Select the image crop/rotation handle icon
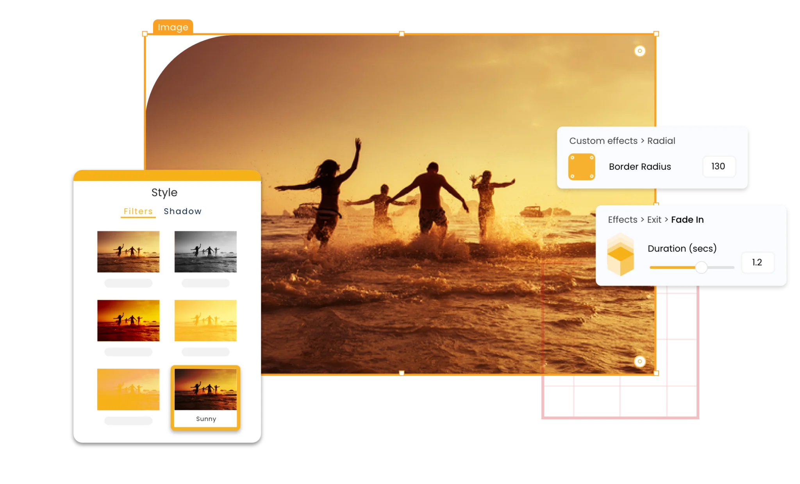Image resolution: width=800 pixels, height=484 pixels. pos(639,51)
